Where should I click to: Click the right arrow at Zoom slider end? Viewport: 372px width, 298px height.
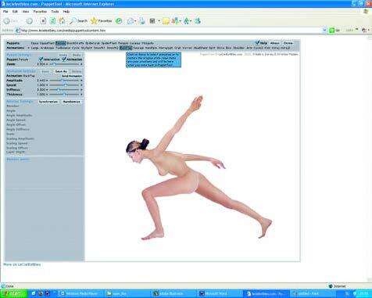pyautogui.click(x=81, y=64)
